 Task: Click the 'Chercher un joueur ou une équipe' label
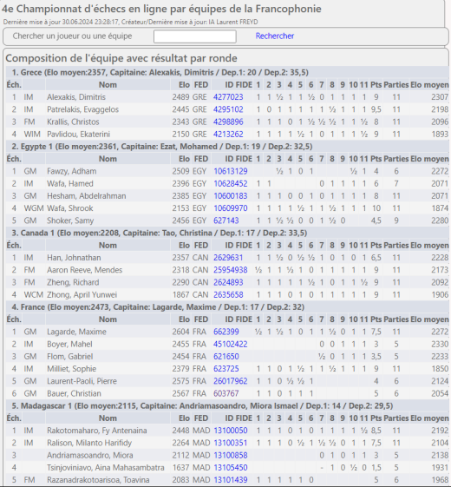[72, 36]
